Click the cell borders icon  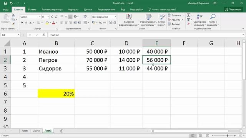(x=38, y=23)
